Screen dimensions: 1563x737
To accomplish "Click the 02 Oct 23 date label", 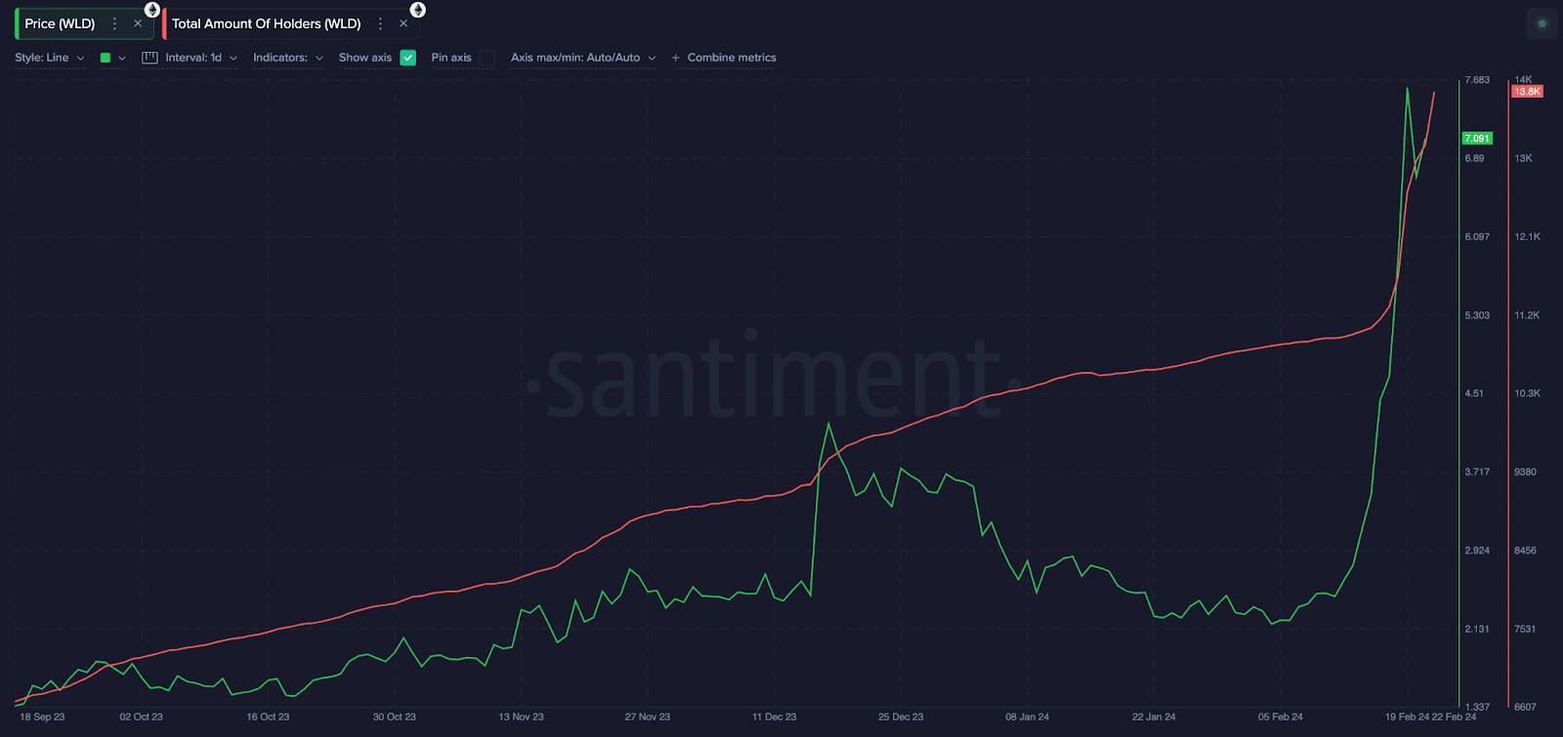I will click(x=142, y=717).
